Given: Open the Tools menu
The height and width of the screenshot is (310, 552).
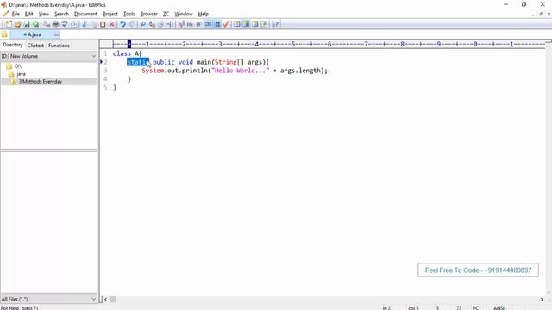Looking at the screenshot, I should [x=129, y=14].
